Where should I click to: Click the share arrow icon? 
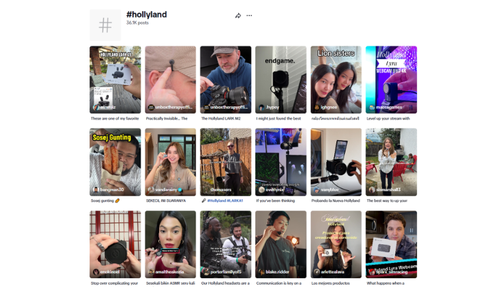[238, 16]
